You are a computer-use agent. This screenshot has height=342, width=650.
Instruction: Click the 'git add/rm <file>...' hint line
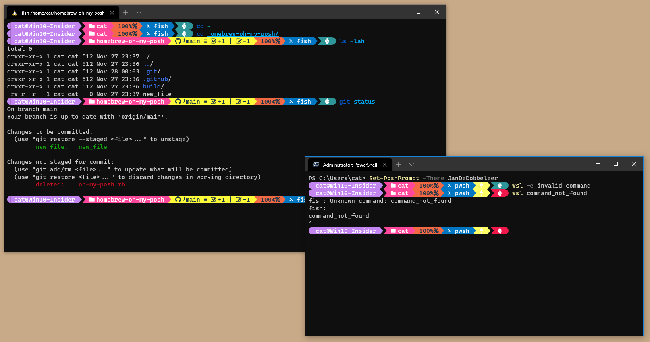click(123, 169)
